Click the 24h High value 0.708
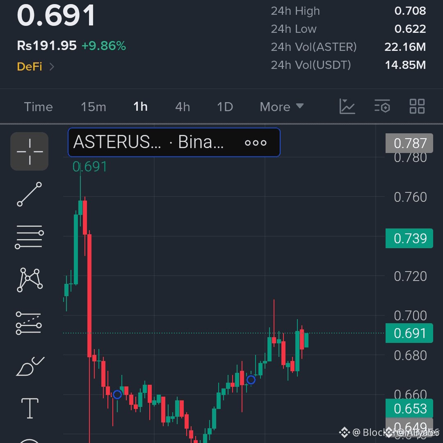 click(410, 11)
